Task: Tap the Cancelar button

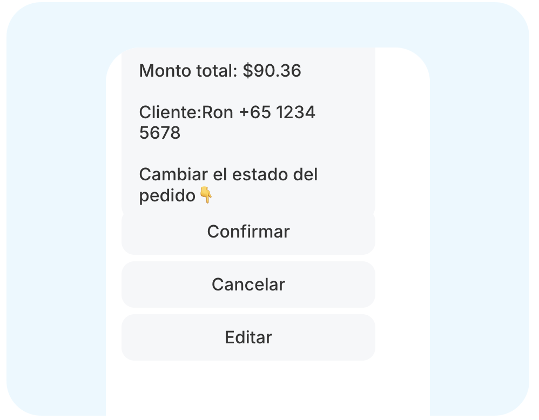Action: [x=248, y=284]
